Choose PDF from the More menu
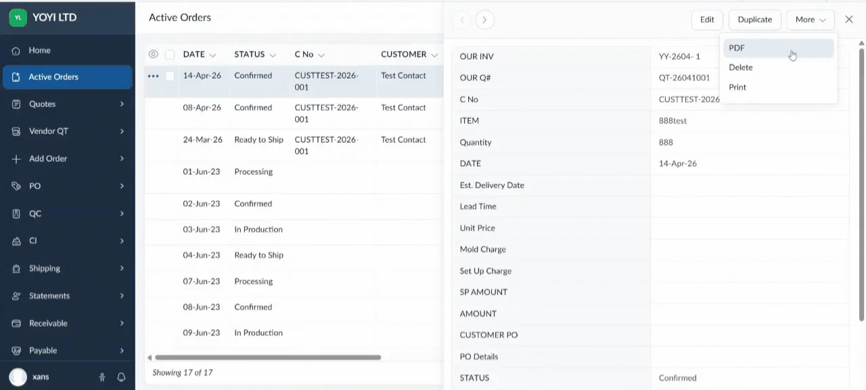866x390 pixels. (778, 48)
